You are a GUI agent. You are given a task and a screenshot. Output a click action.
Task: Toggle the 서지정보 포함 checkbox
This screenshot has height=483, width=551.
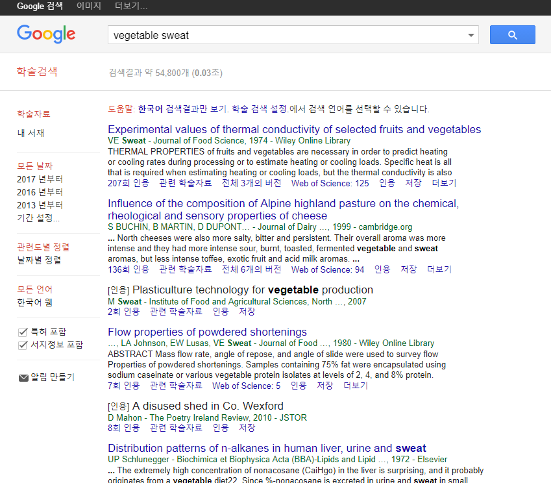coord(23,345)
